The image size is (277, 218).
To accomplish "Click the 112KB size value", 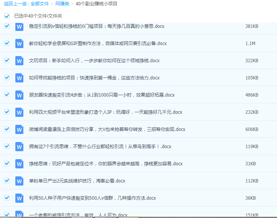I will point(252,181).
